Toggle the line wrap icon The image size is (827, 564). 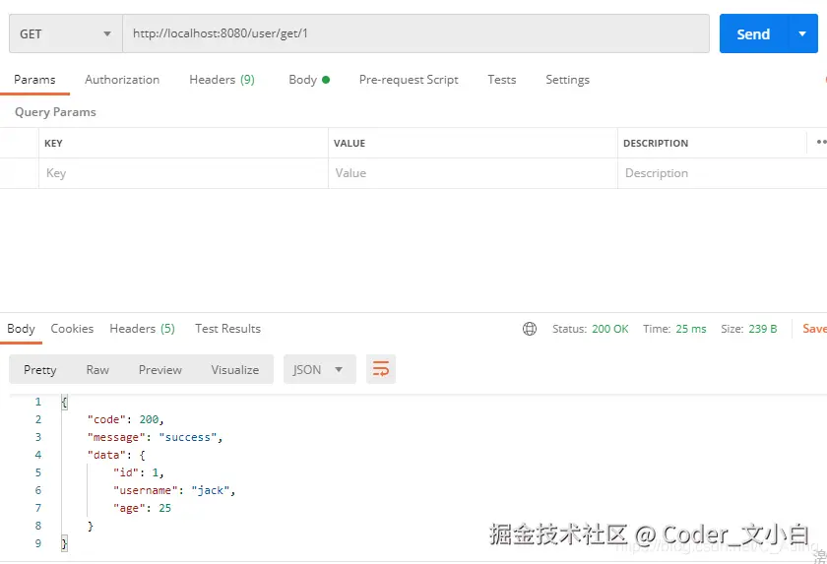click(x=381, y=369)
